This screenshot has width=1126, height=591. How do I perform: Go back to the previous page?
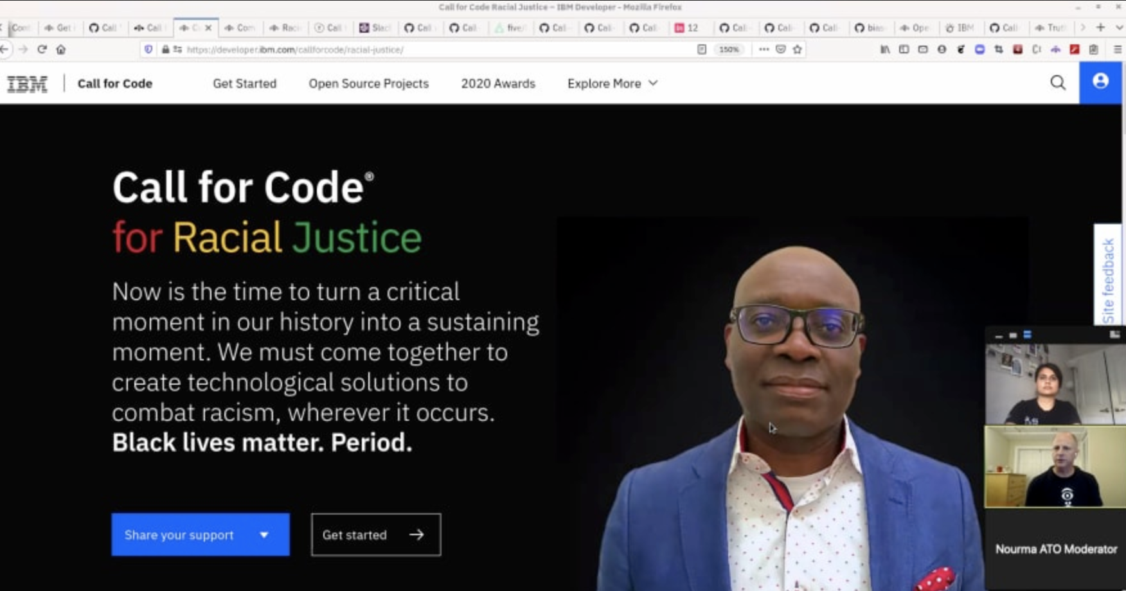[4, 49]
